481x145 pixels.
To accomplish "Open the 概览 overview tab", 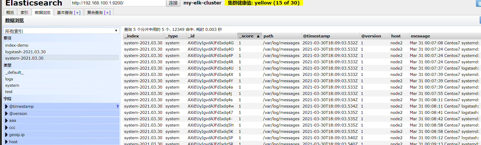I will 10,12.
